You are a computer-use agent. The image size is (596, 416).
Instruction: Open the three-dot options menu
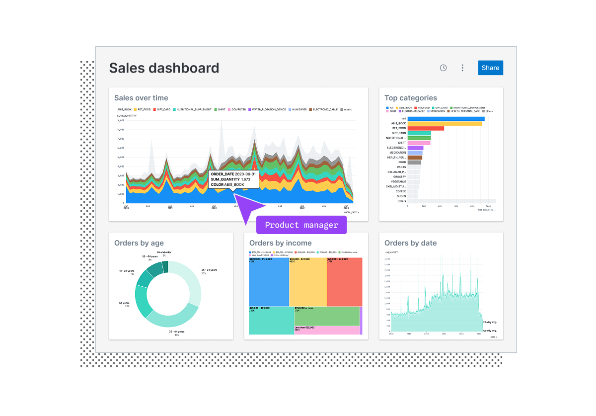tap(462, 68)
